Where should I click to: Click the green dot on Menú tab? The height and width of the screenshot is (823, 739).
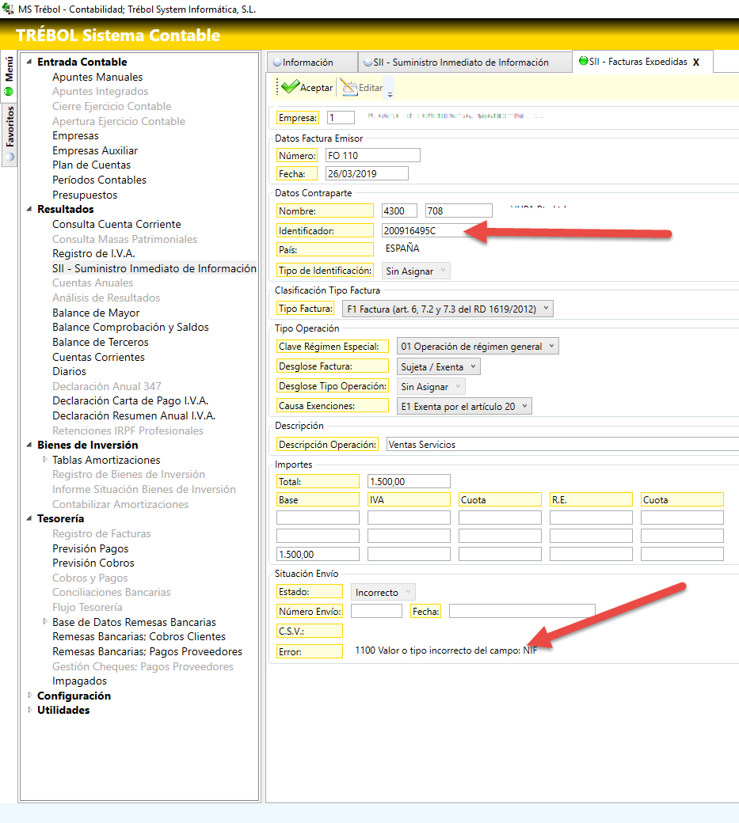pos(9,91)
